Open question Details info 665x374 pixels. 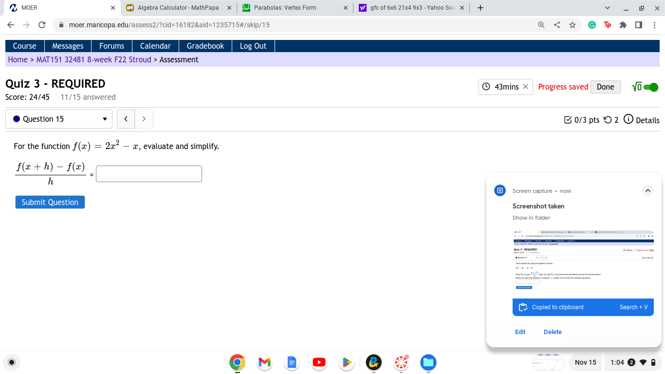click(642, 120)
